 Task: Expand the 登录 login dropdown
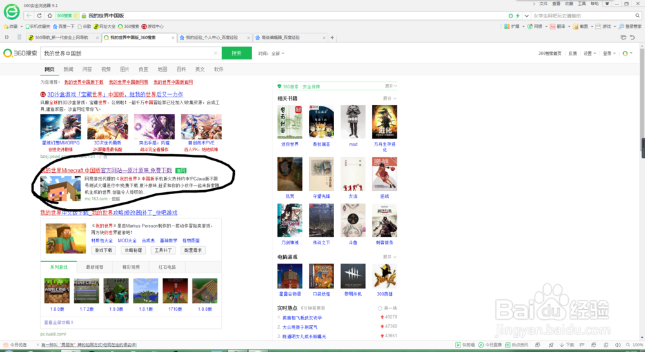click(609, 54)
